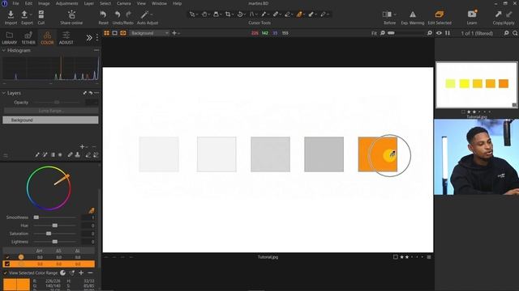
Task: Open the Layer menu
Action: point(88,3)
